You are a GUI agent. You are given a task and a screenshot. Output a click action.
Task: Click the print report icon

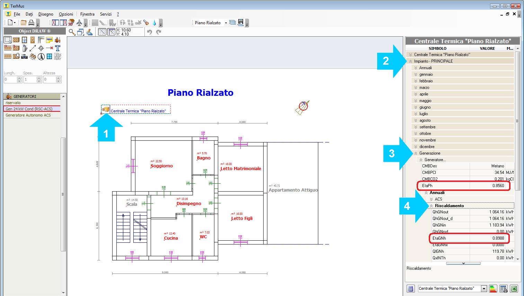click(504, 289)
